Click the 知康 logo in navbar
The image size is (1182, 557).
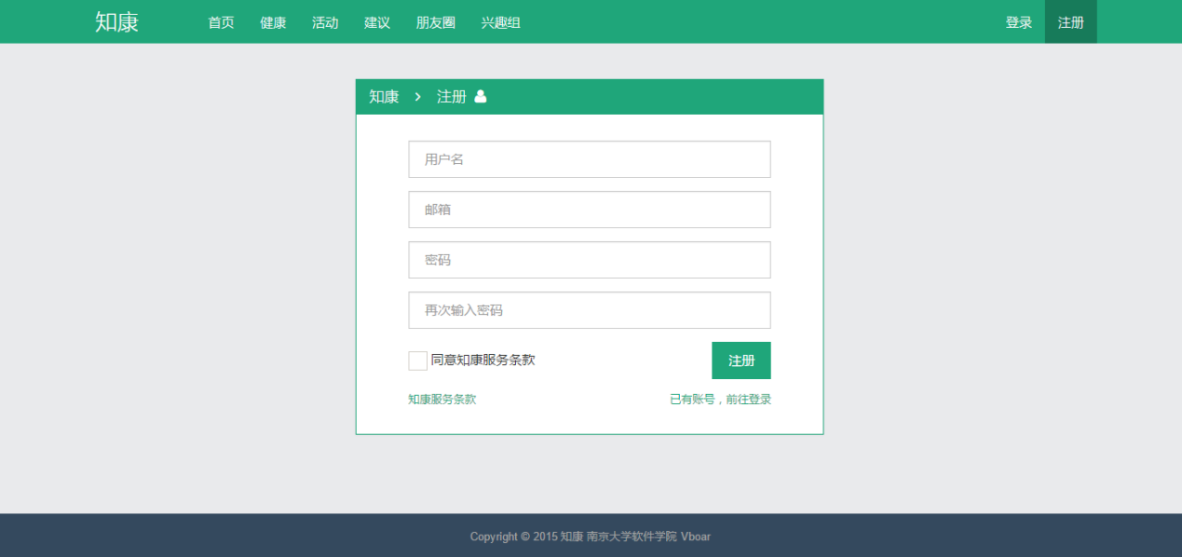pos(116,21)
